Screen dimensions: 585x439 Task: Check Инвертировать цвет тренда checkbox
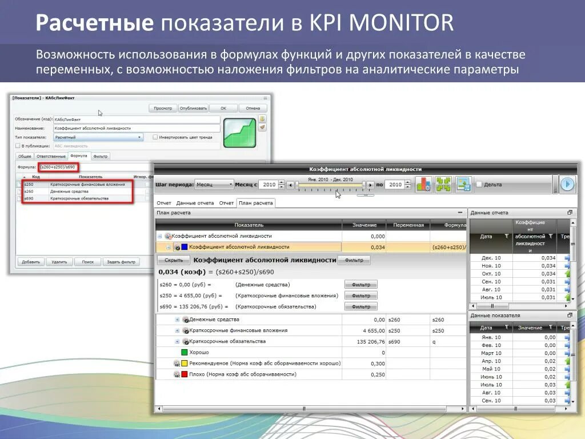155,137
